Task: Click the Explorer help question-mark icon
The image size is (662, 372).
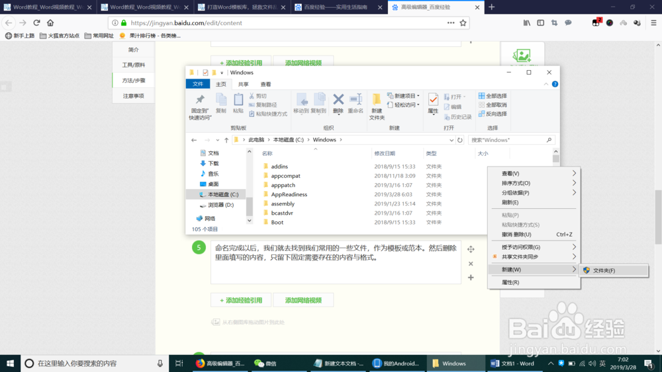Action: click(x=555, y=85)
